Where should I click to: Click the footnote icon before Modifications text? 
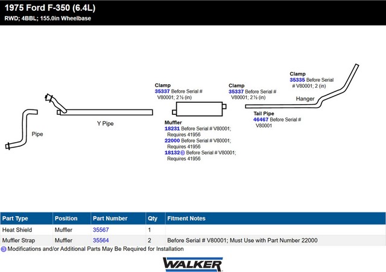pyautogui.click(x=4, y=249)
